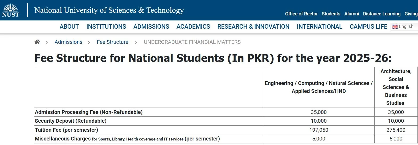The width and height of the screenshot is (418, 145).
Task: Click the NUST logo
Action: click(x=11, y=10)
